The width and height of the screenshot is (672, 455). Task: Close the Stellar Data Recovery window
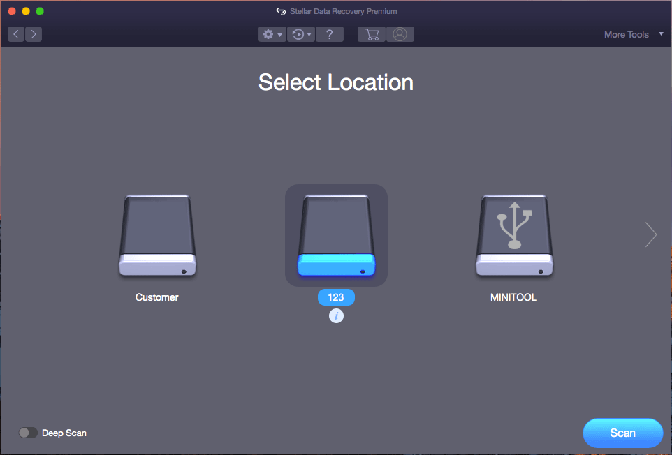pyautogui.click(x=12, y=11)
